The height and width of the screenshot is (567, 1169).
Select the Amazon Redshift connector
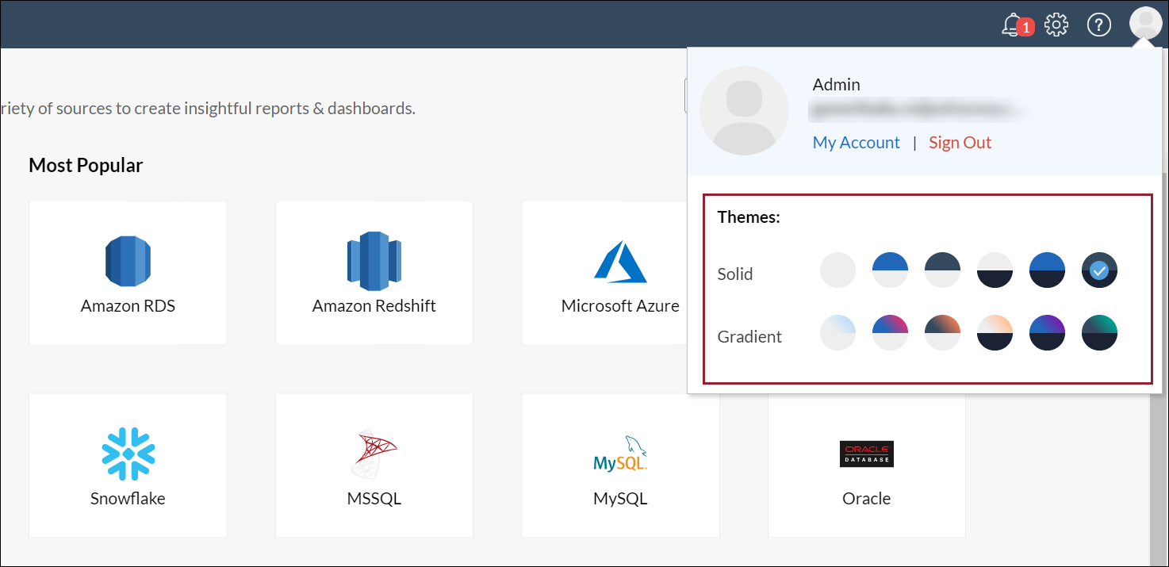coord(374,273)
